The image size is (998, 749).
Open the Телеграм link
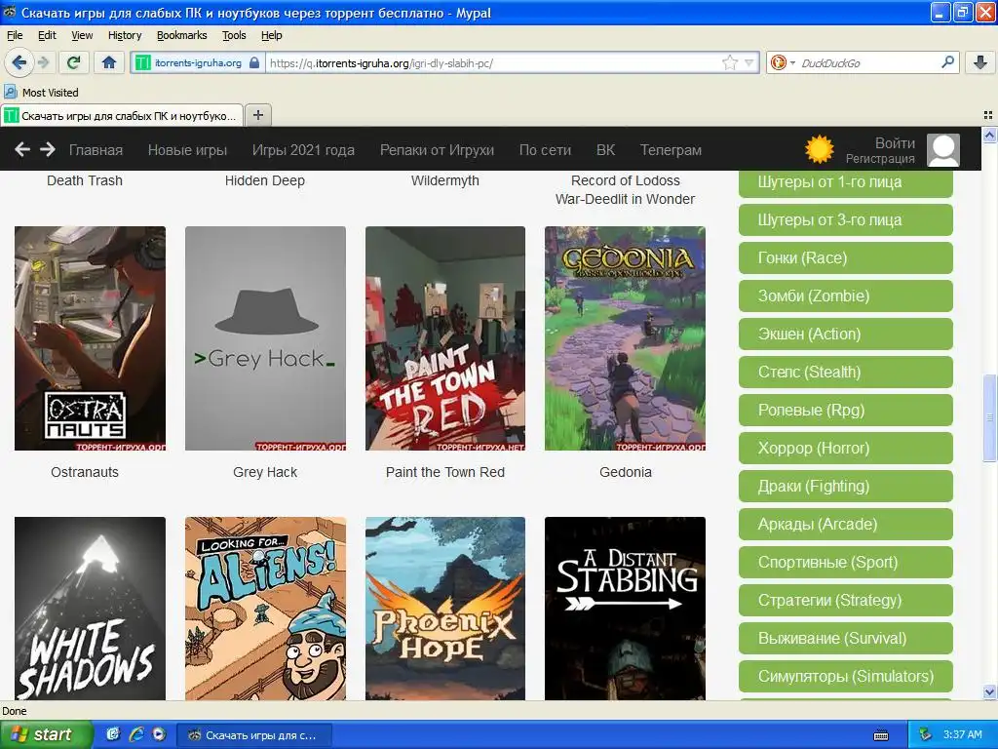pos(671,149)
